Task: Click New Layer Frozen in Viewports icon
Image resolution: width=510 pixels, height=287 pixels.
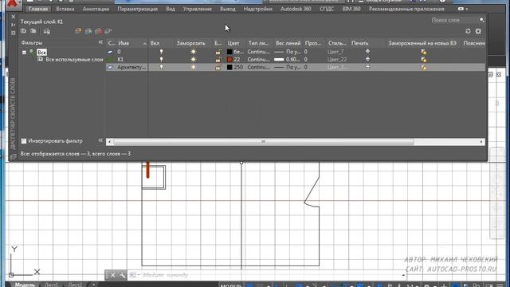Action: (x=88, y=31)
